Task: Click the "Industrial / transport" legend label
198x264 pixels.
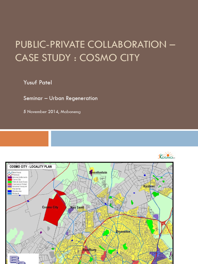Action: [20, 187]
